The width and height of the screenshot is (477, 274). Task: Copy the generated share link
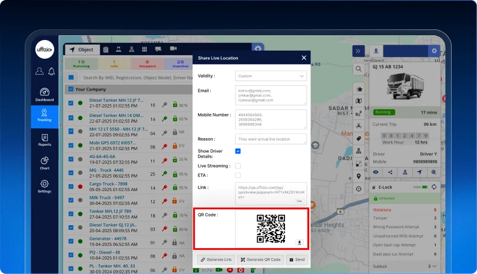click(299, 201)
